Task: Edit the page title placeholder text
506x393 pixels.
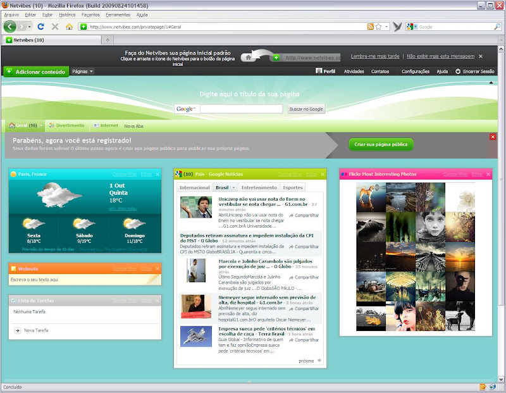Action: [249, 94]
